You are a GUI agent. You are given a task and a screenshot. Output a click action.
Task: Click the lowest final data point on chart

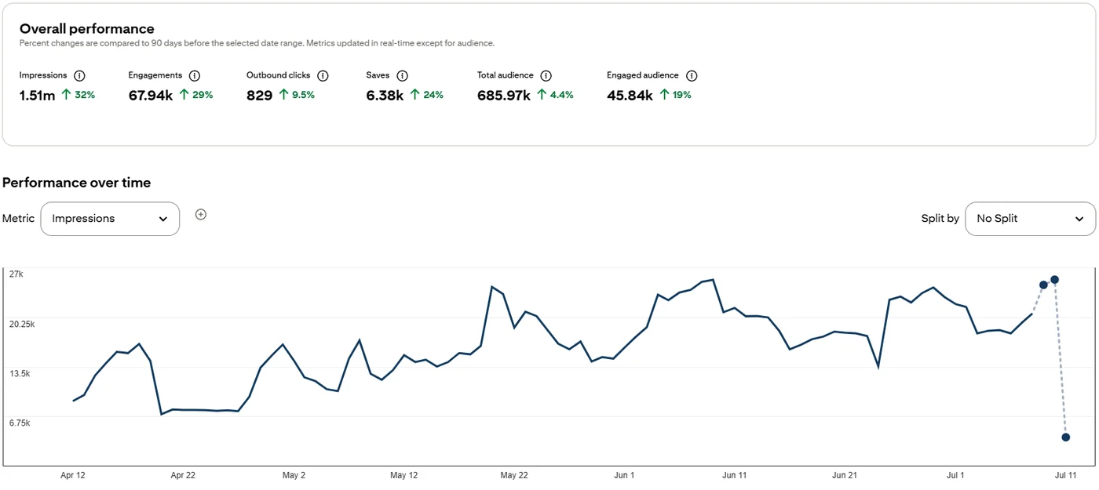coord(1066,437)
